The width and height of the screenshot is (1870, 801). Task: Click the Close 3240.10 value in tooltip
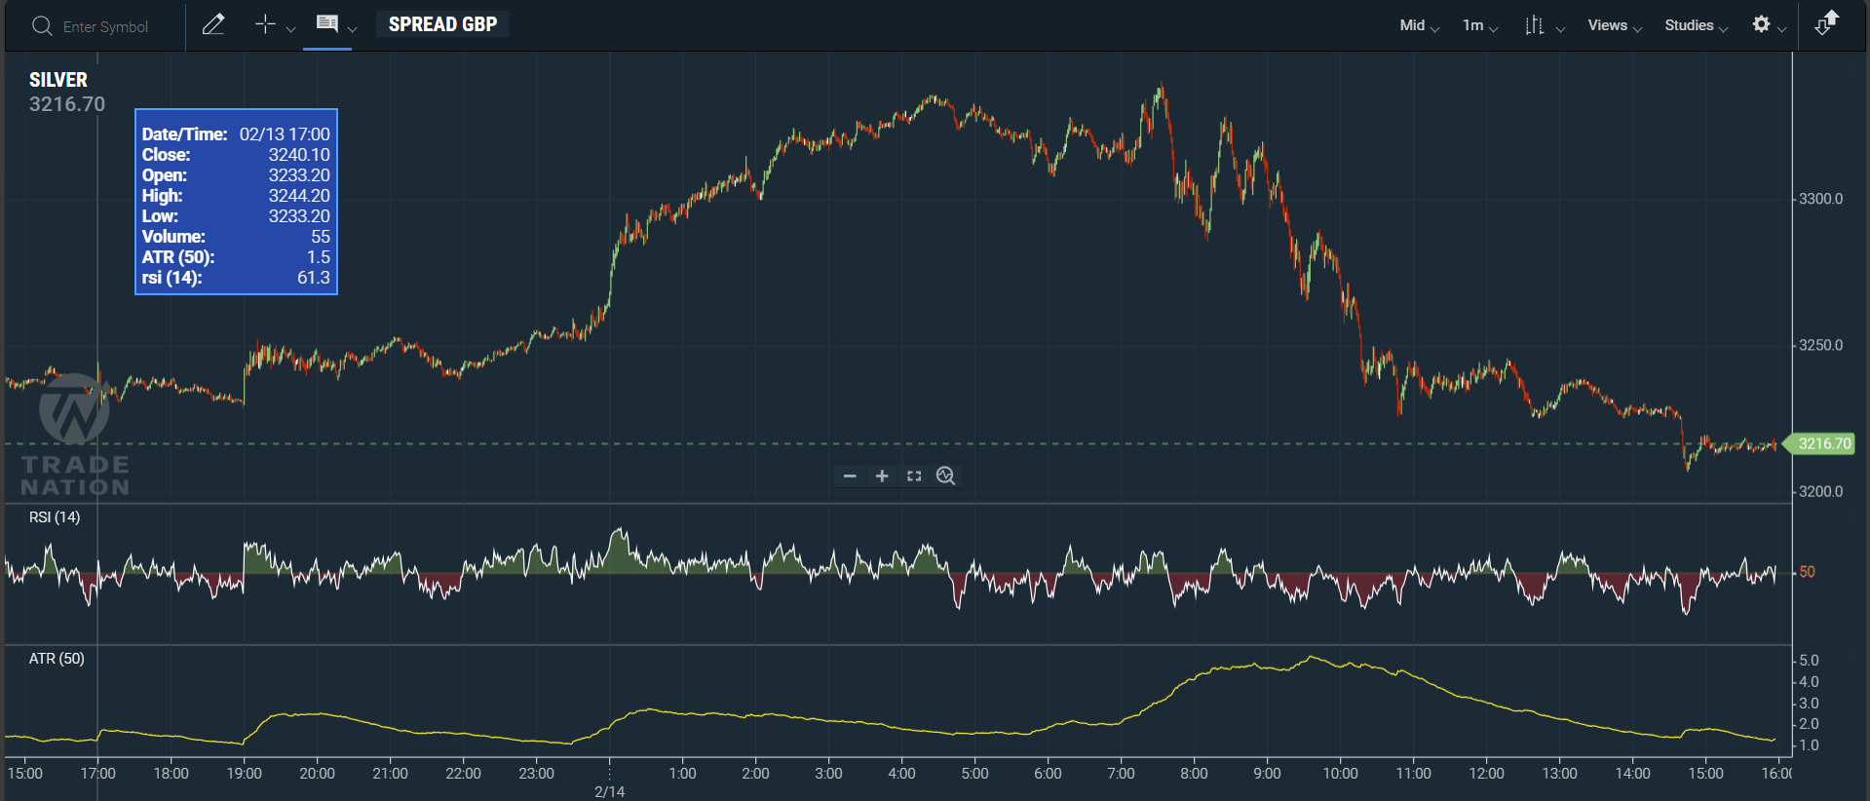[x=299, y=155]
